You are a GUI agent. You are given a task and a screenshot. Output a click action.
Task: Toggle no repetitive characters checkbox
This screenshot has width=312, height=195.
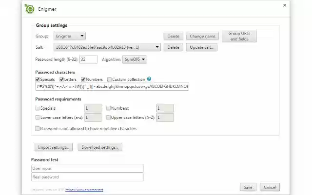click(x=38, y=128)
